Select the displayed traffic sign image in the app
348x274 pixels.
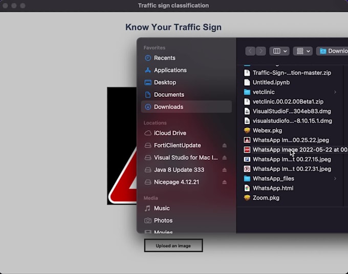click(x=122, y=146)
